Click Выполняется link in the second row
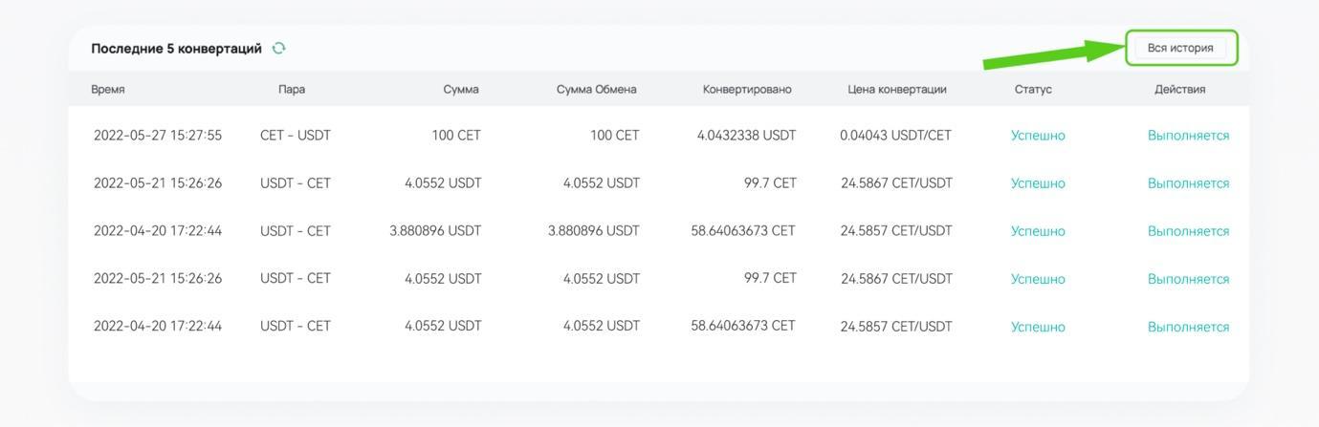1319x427 pixels. click(x=1188, y=183)
